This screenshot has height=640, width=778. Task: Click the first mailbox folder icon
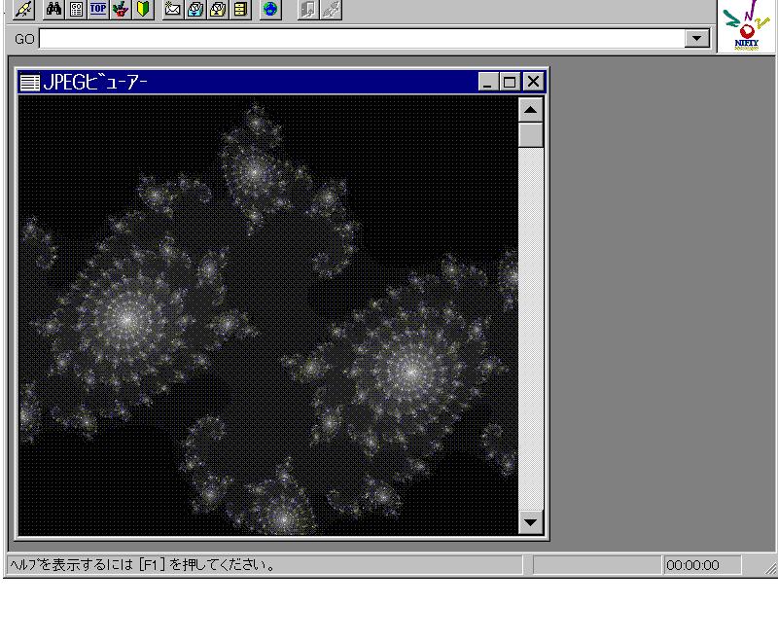(194, 11)
